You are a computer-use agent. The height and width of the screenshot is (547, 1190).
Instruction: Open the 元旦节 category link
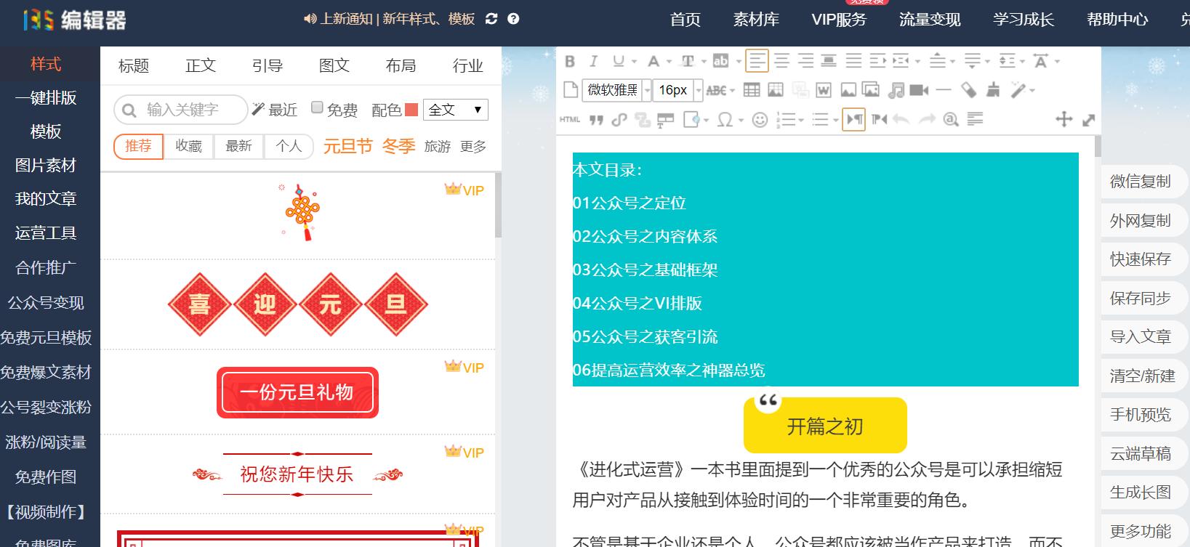tap(347, 146)
